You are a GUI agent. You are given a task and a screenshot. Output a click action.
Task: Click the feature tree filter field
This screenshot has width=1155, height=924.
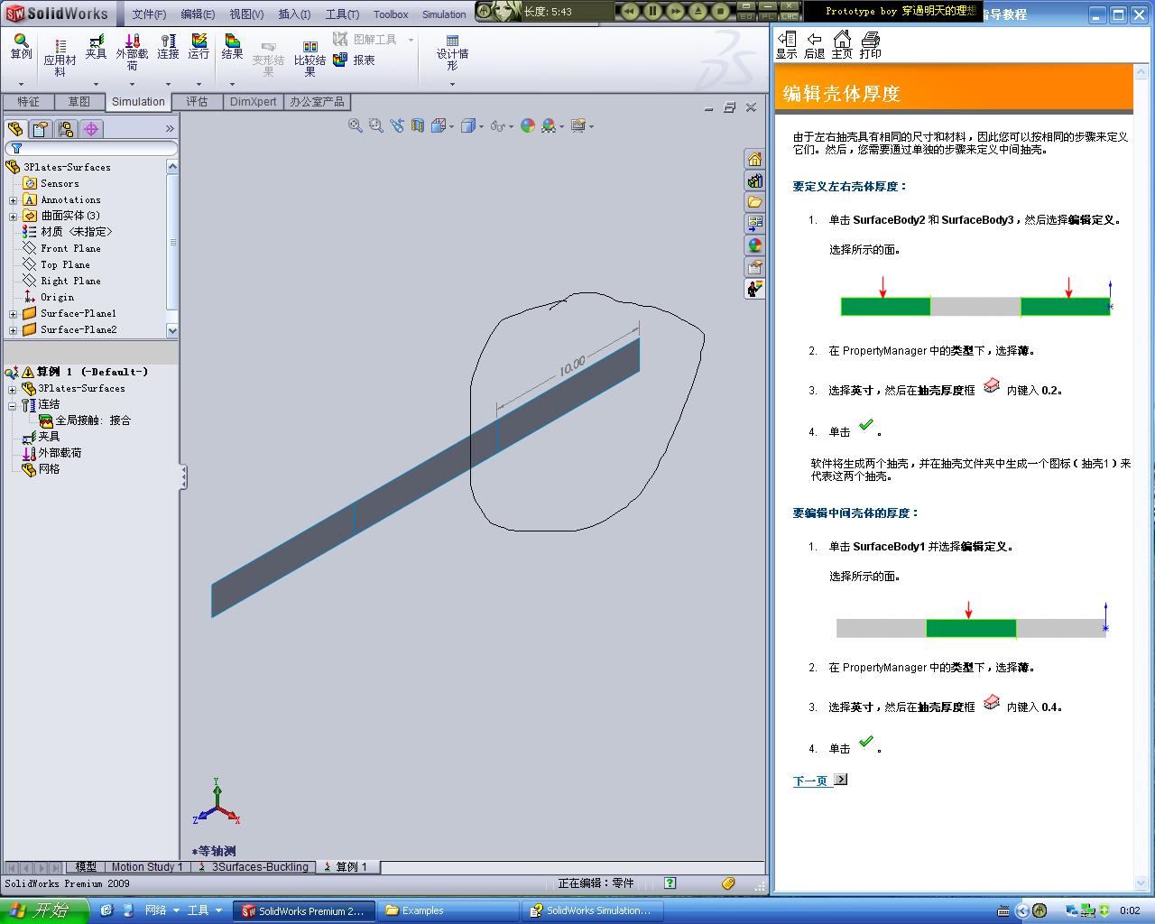(x=91, y=148)
